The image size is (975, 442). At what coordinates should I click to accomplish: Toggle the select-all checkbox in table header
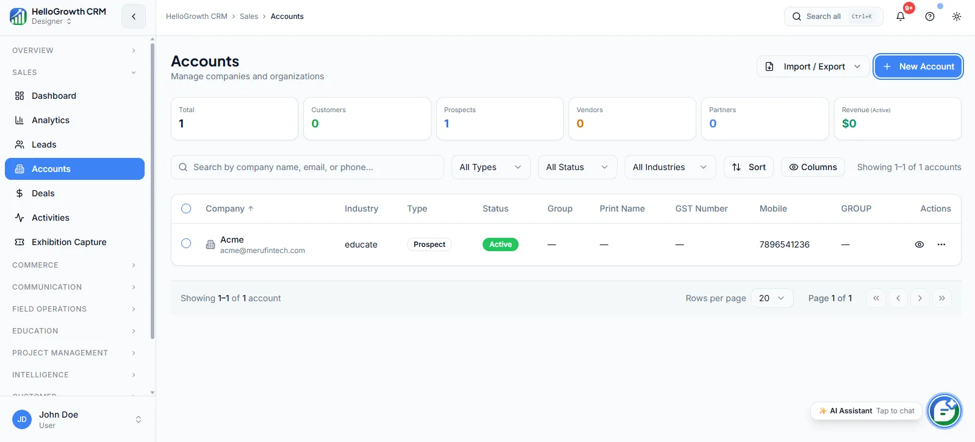point(186,209)
